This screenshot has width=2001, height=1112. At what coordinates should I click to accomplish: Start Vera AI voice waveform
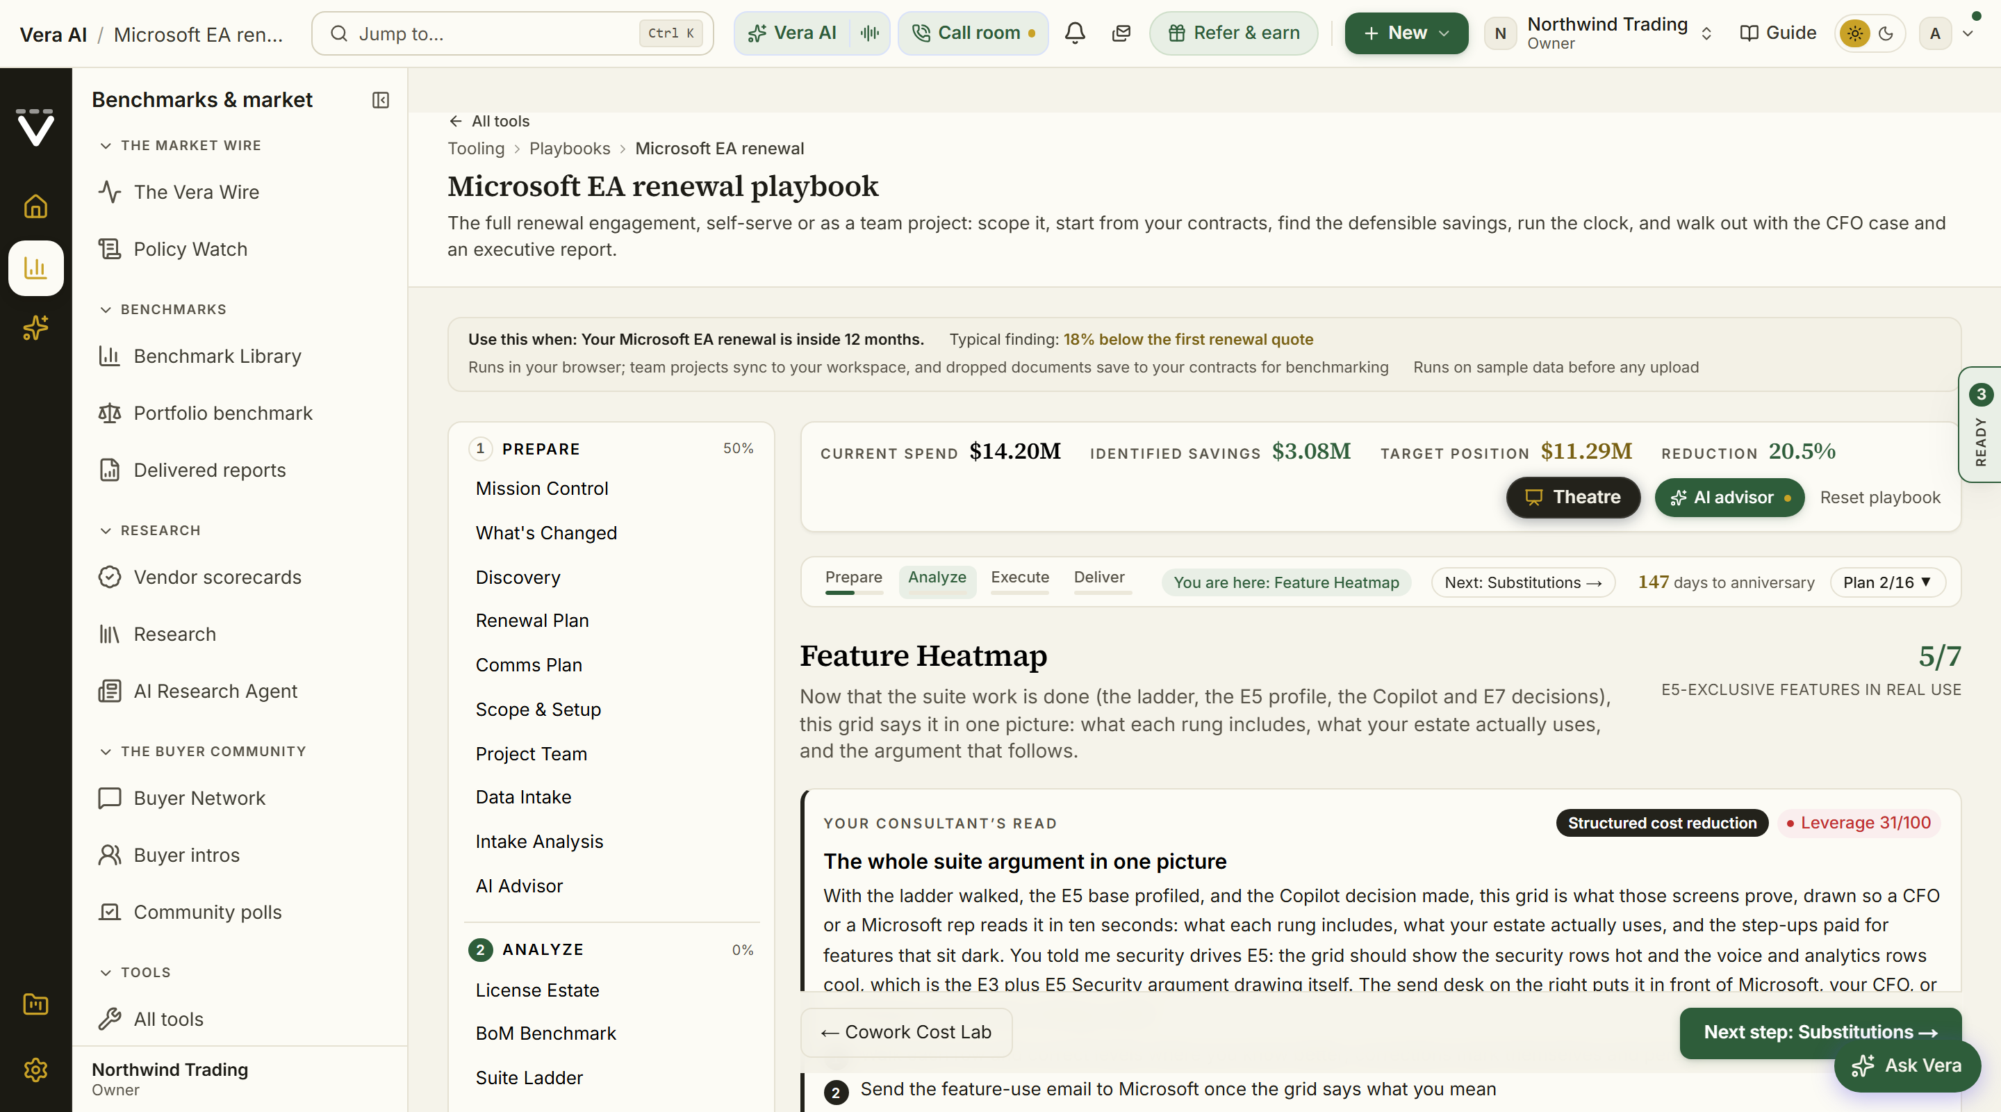pyautogui.click(x=870, y=33)
